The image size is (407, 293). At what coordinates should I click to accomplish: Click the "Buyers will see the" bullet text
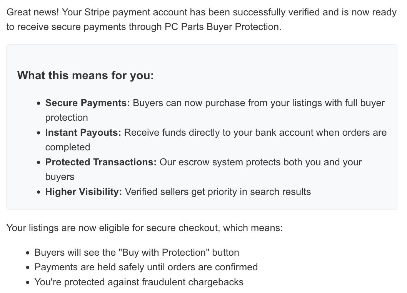click(75, 253)
